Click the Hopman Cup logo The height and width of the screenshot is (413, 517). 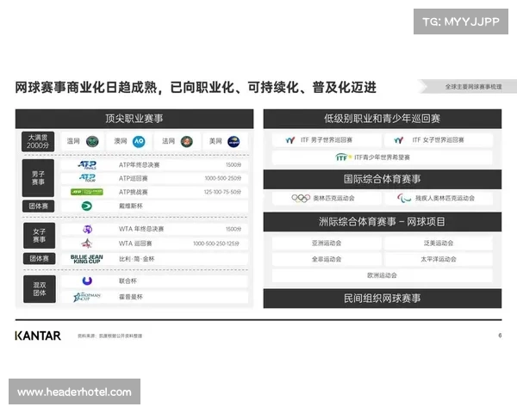coord(87,297)
